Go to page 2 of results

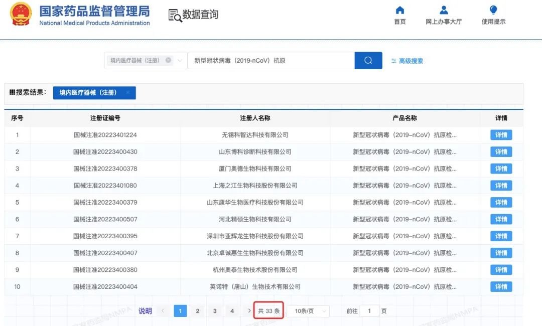[197, 311]
